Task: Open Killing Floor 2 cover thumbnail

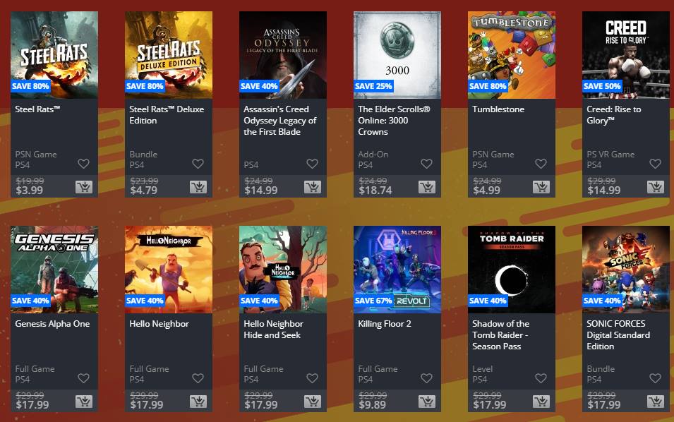Action: (397, 270)
